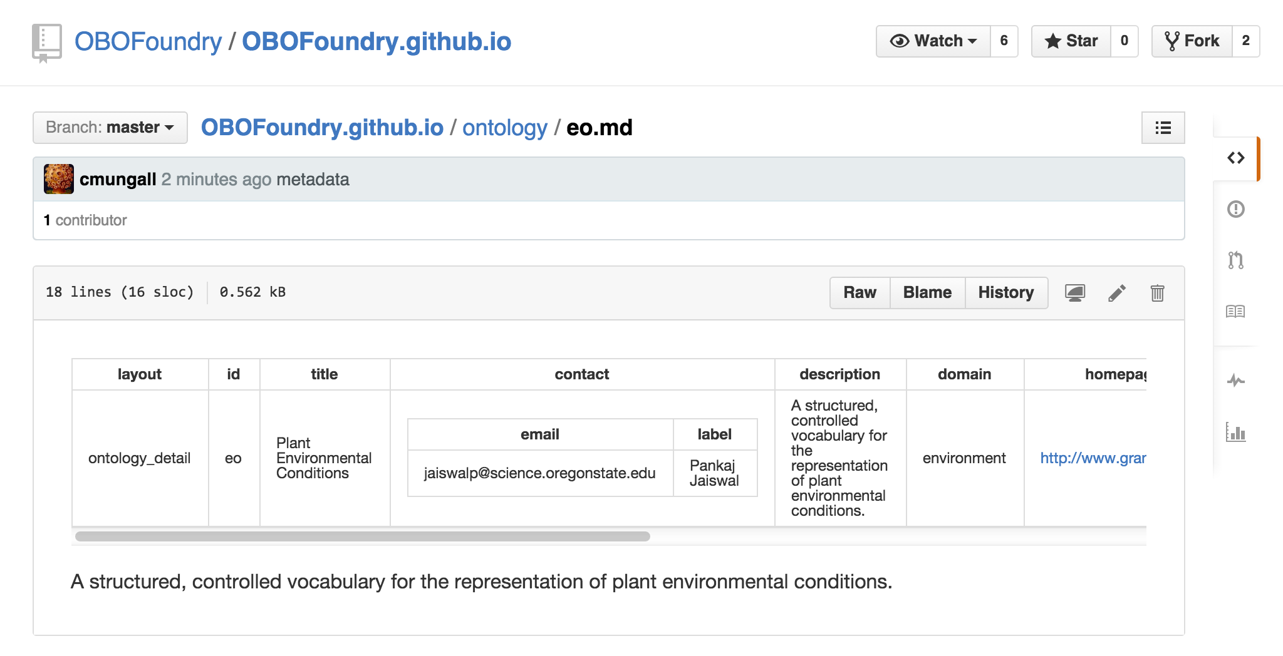Open the Pull Requests sidebar icon
The width and height of the screenshot is (1283, 656).
coord(1235,260)
